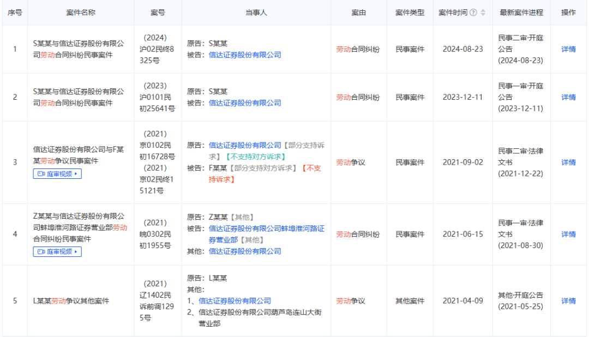Screen dimensions: 589x337
Task: Click plaintiff Z某某【其他】 in row 4
Action: click(x=232, y=217)
